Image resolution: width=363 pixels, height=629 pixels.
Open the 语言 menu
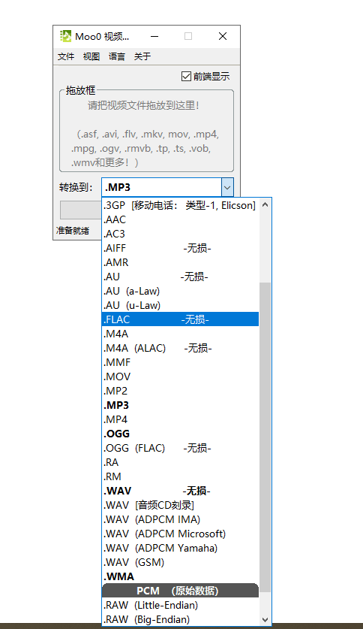117,56
